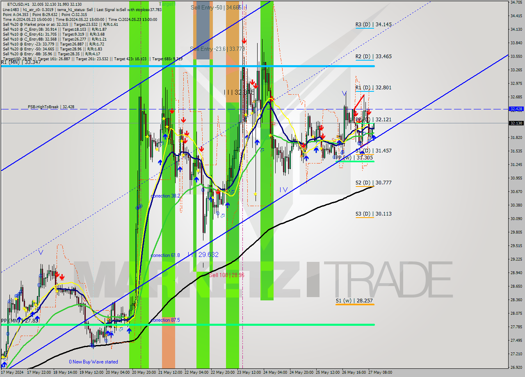Screen dimensions: 525x377
Task: Click the 34.705 price axis label
Action: click(x=516, y=2)
